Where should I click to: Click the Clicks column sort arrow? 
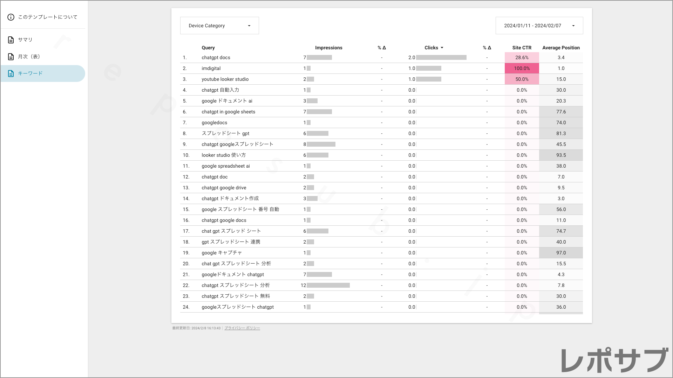coord(442,48)
